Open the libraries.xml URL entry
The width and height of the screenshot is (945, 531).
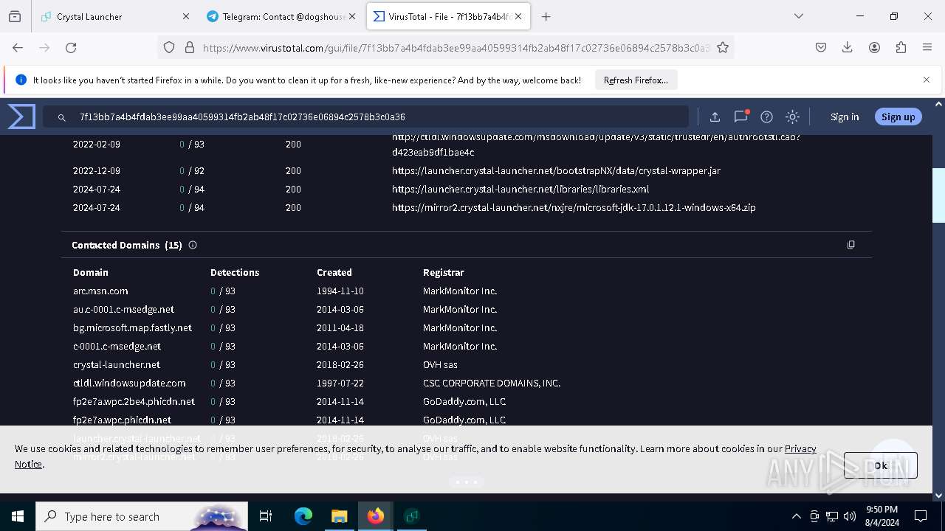520,189
